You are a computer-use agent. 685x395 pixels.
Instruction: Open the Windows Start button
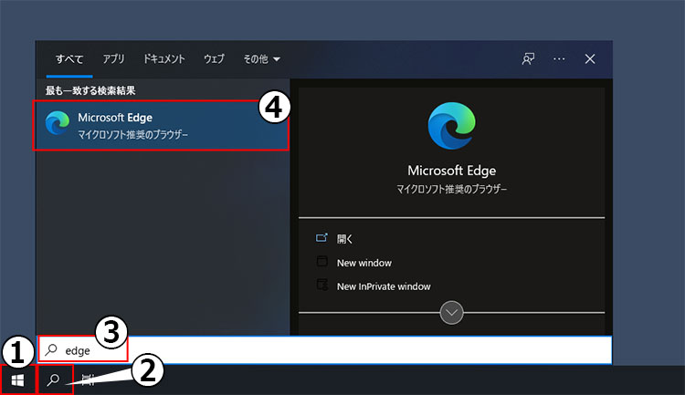(17, 380)
